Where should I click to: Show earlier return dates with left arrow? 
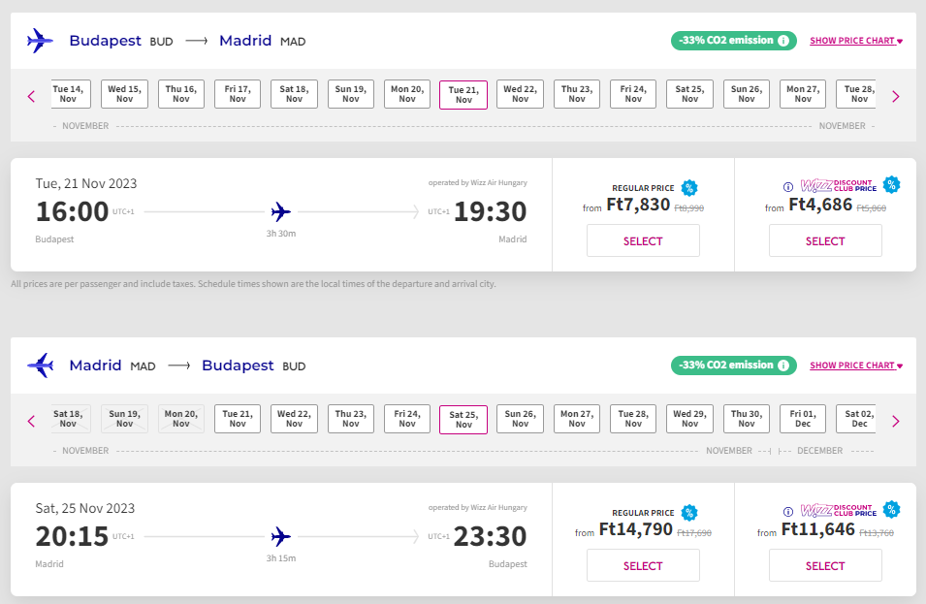(x=31, y=421)
